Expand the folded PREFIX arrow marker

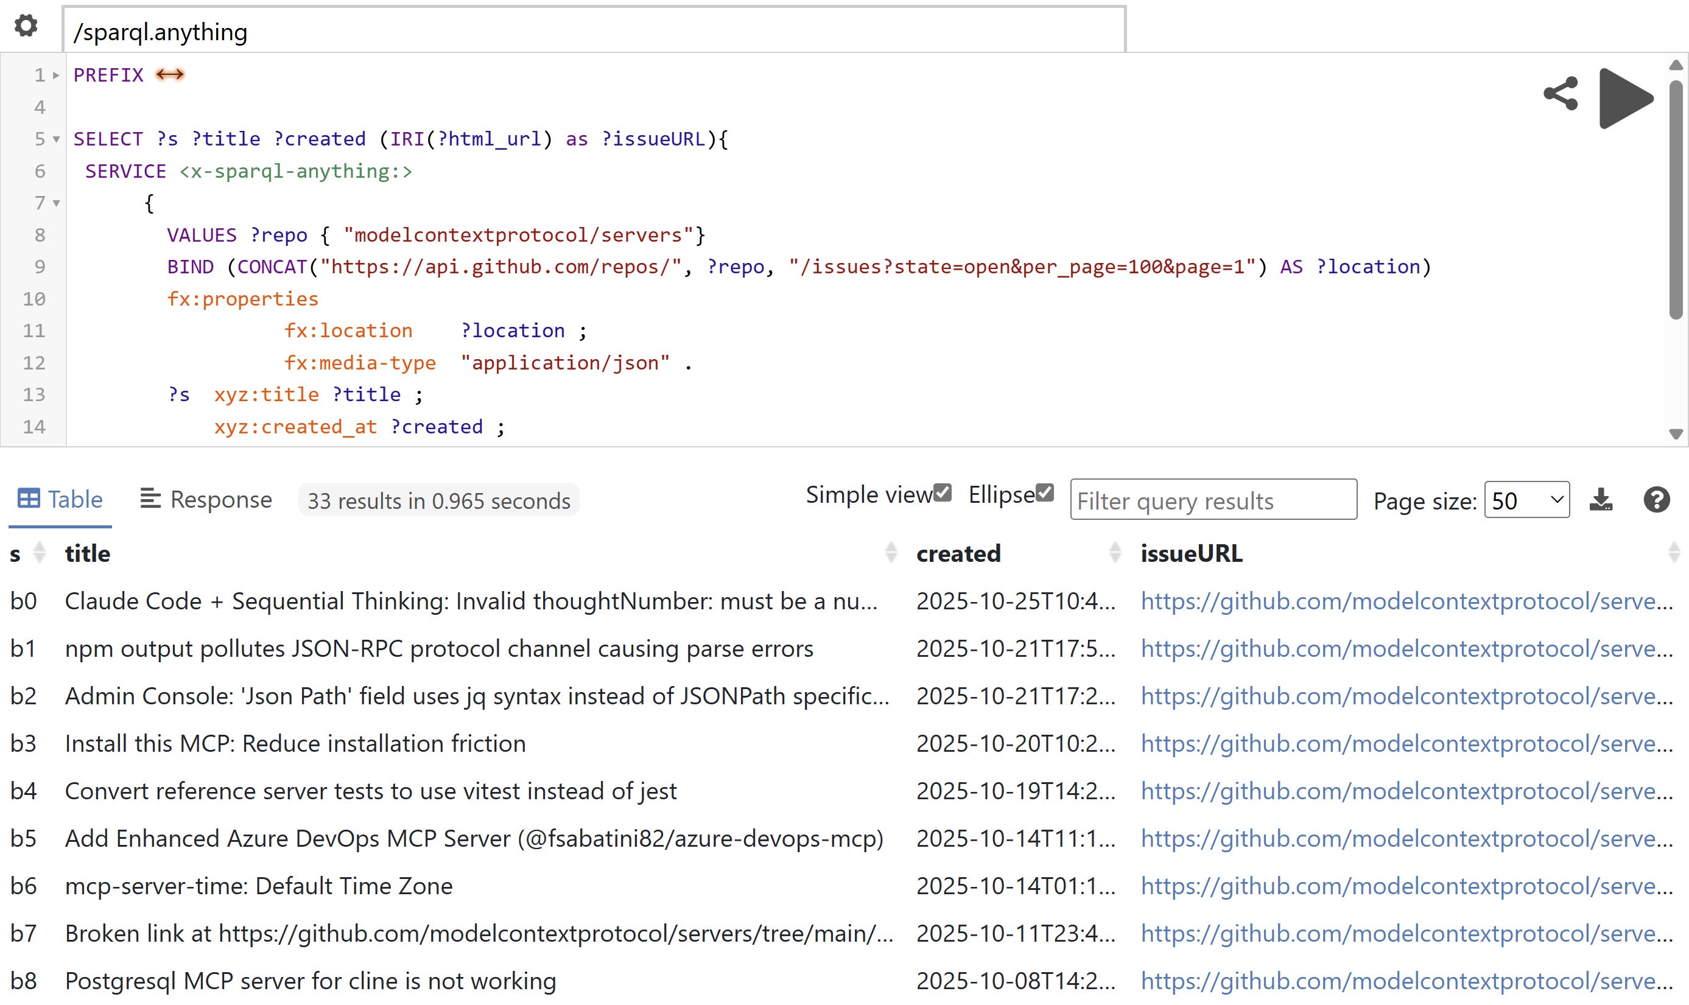coord(169,74)
